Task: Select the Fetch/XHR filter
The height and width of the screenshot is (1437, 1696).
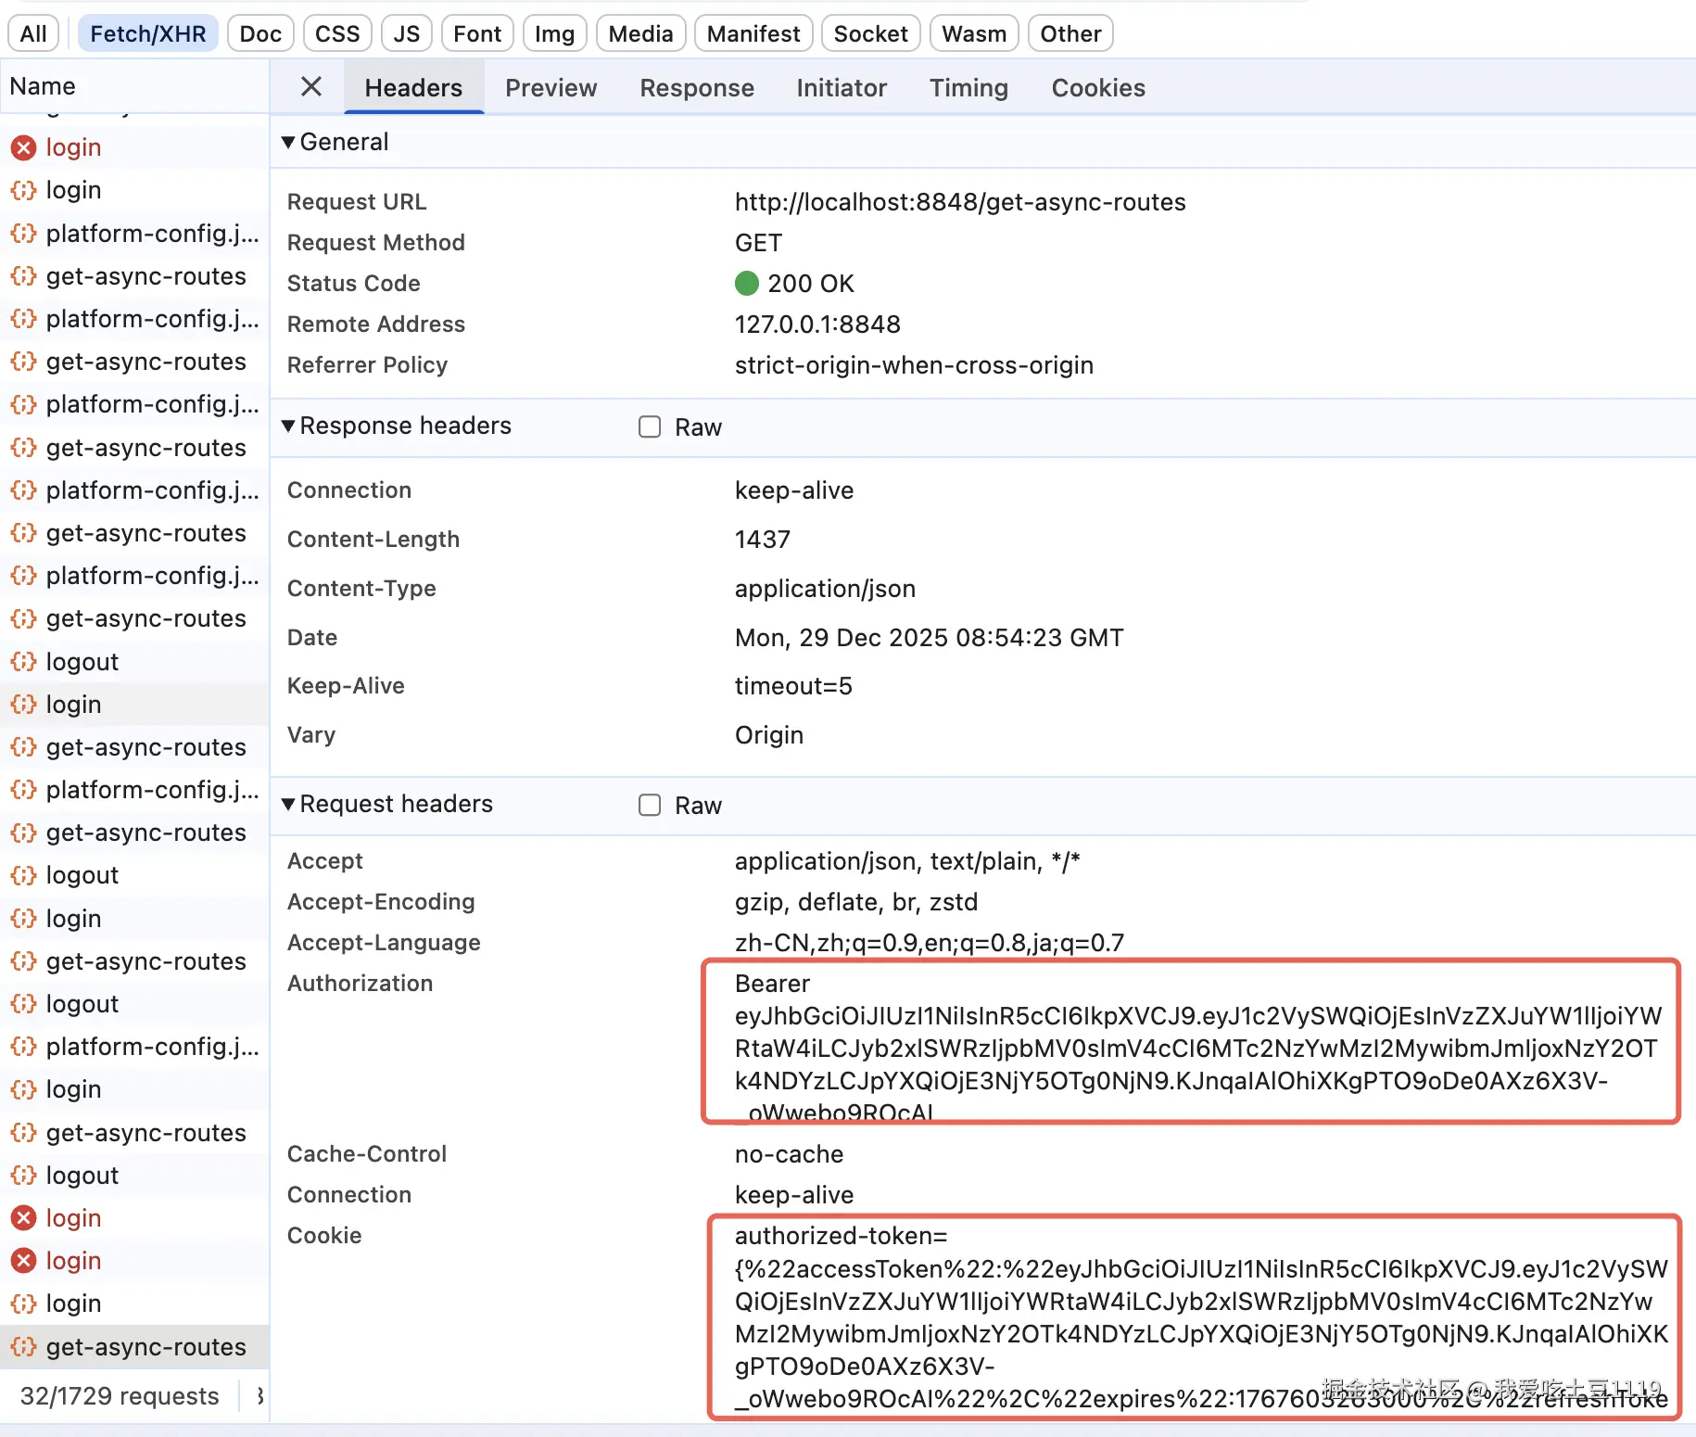Action: (148, 33)
